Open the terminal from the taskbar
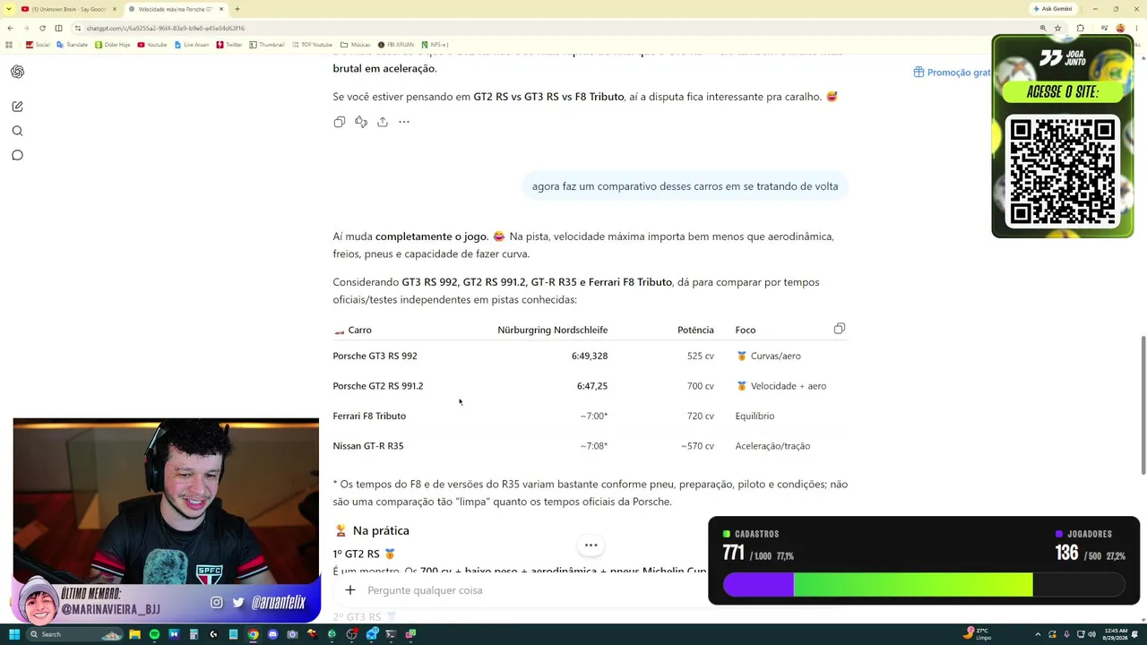The image size is (1147, 645). [x=391, y=634]
